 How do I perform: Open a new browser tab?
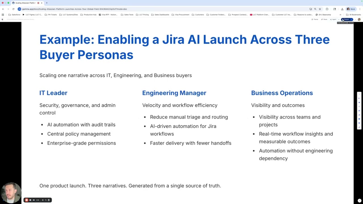(47, 3)
